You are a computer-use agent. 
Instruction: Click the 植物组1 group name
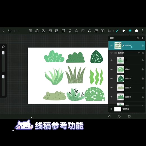(121, 53)
